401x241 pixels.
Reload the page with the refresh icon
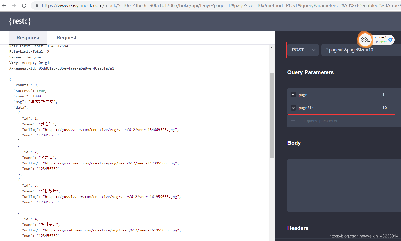coord(24,5)
